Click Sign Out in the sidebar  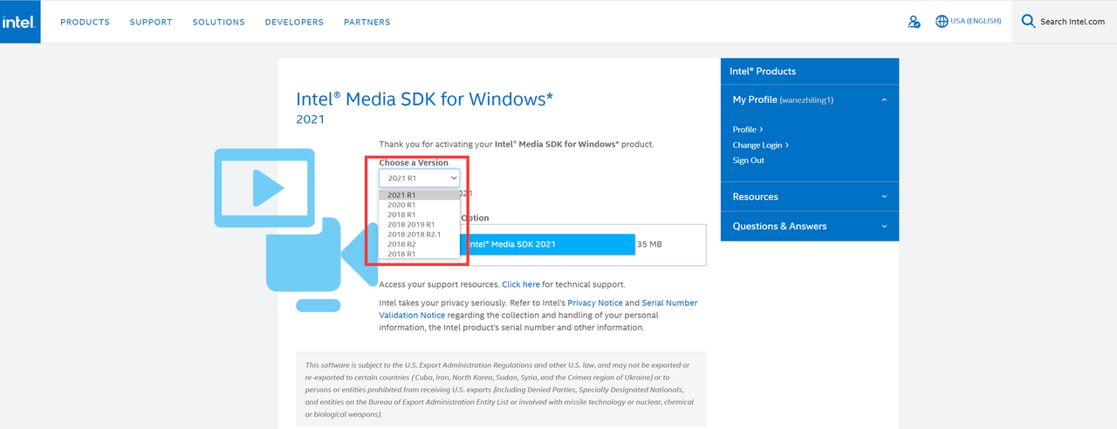[x=748, y=160]
